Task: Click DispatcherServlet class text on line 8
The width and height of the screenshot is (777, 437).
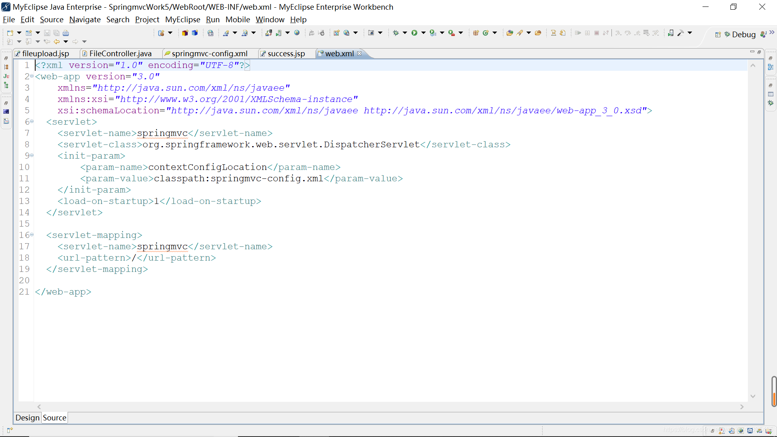Action: 372,144
